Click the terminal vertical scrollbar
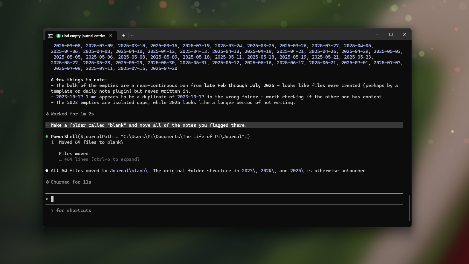The height and width of the screenshot is (264, 469). (x=410, y=208)
